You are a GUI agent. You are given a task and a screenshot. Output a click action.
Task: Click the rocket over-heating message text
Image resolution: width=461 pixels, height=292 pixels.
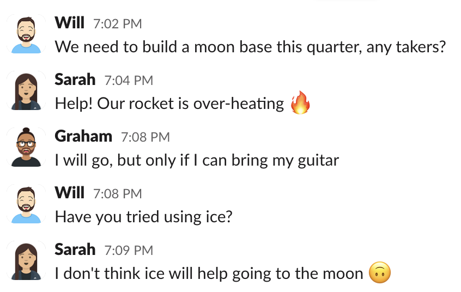pyautogui.click(x=169, y=104)
